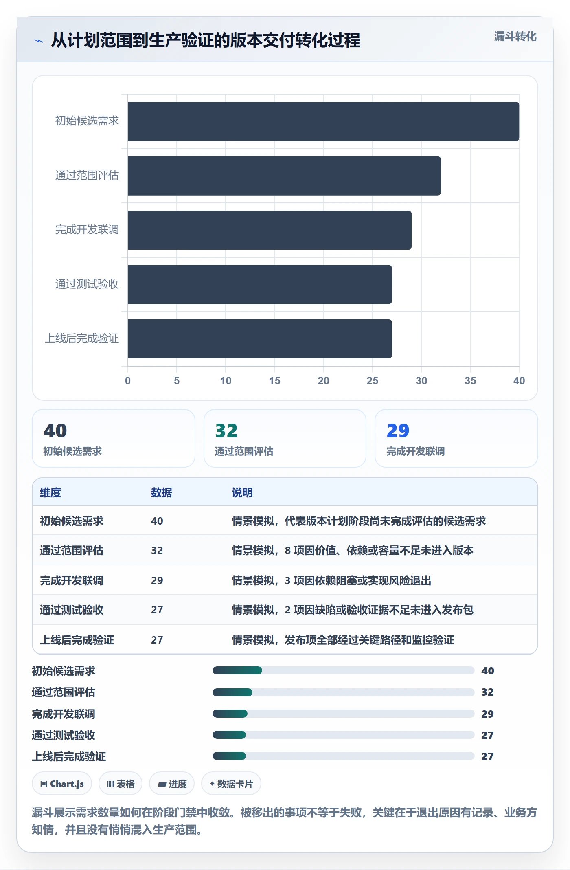Click the 完成开发联调 progress bar
This screenshot has height=870, width=570.
click(x=344, y=714)
